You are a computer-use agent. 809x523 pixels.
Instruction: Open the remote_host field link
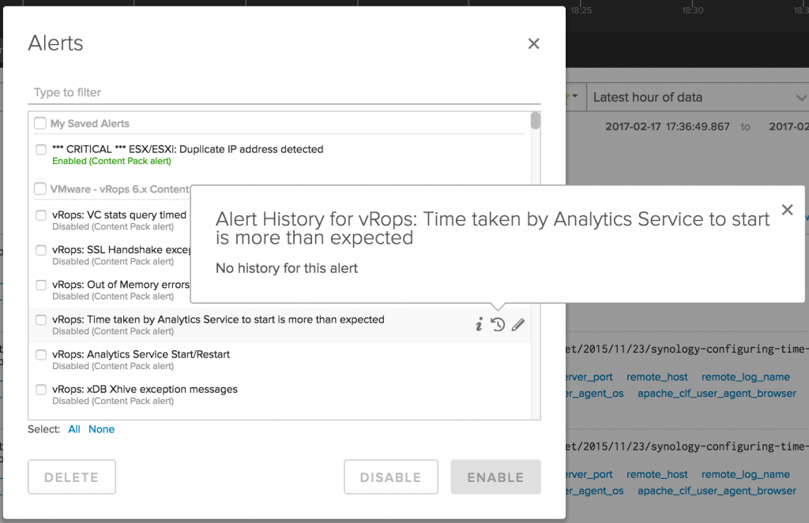(x=657, y=377)
